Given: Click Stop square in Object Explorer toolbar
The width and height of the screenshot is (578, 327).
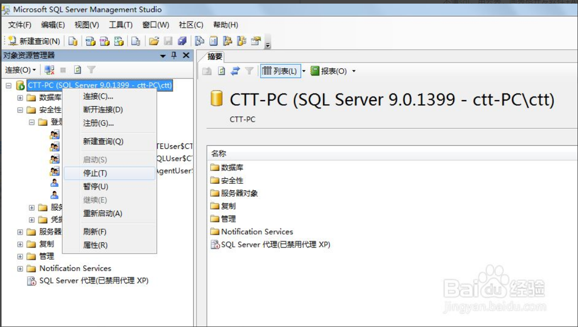Looking at the screenshot, I should (x=63, y=70).
